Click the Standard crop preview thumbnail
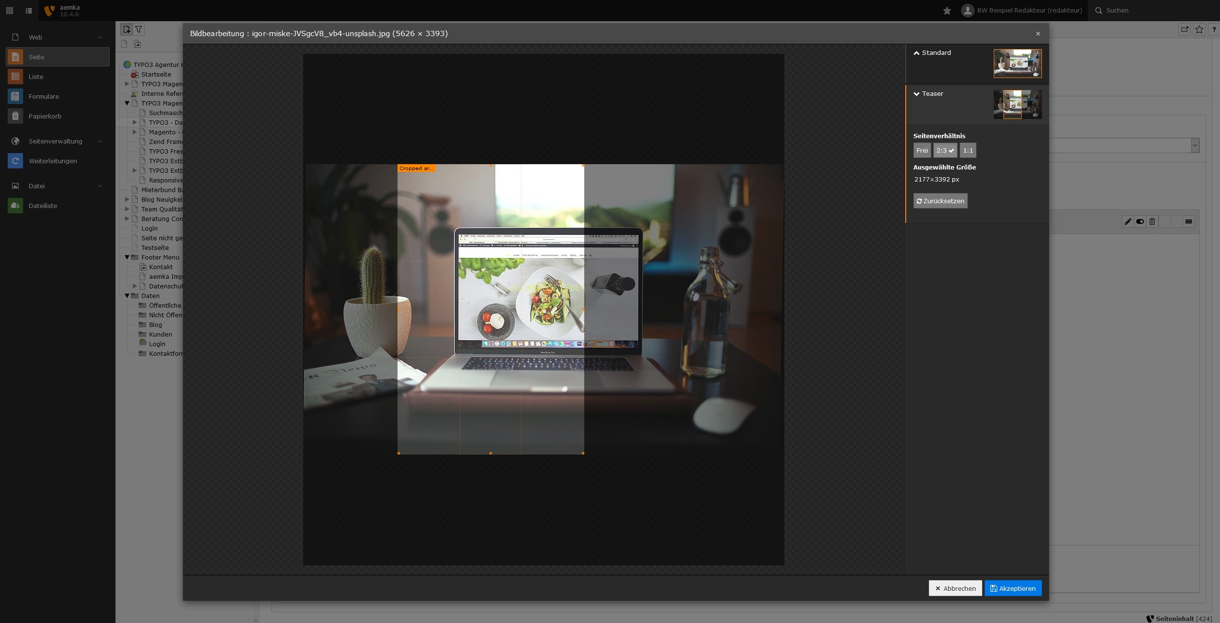Screen dimensions: 1220x623 pos(1017,63)
